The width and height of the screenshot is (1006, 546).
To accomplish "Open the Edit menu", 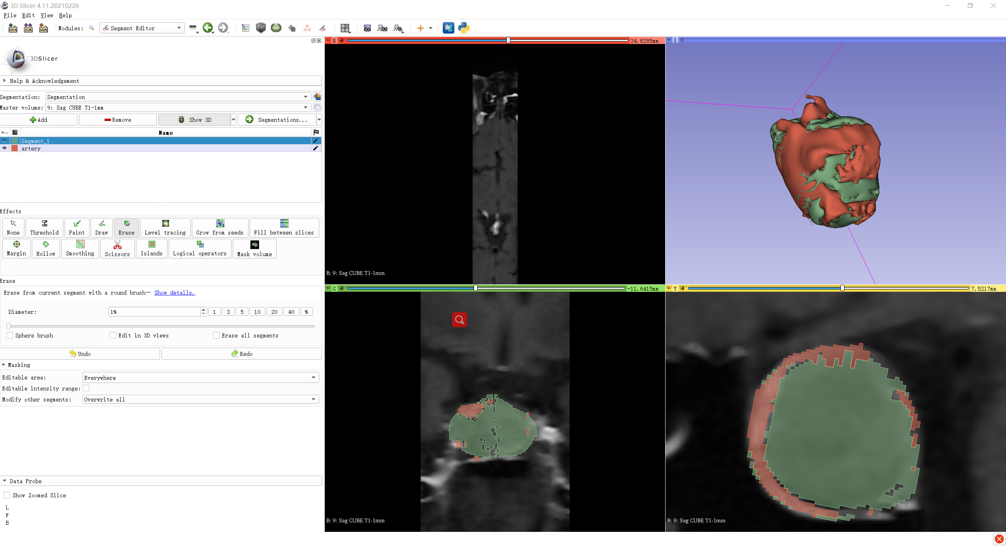I will 28,15.
